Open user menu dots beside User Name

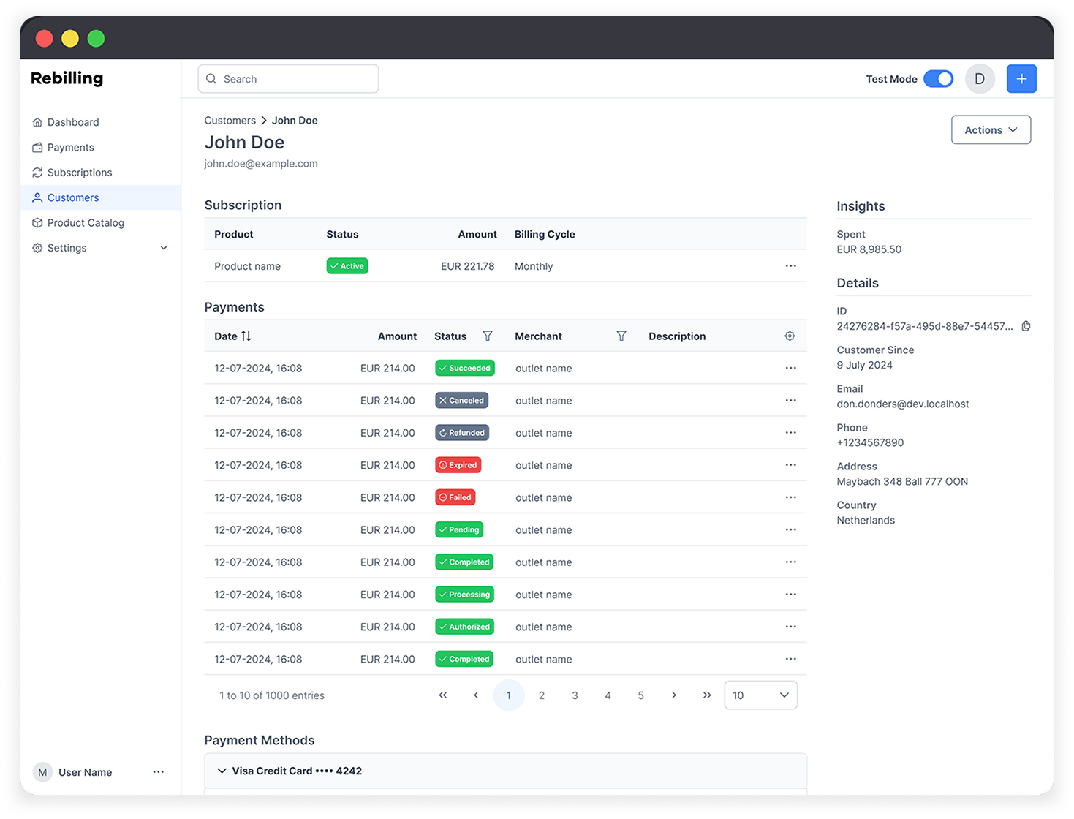pos(158,772)
